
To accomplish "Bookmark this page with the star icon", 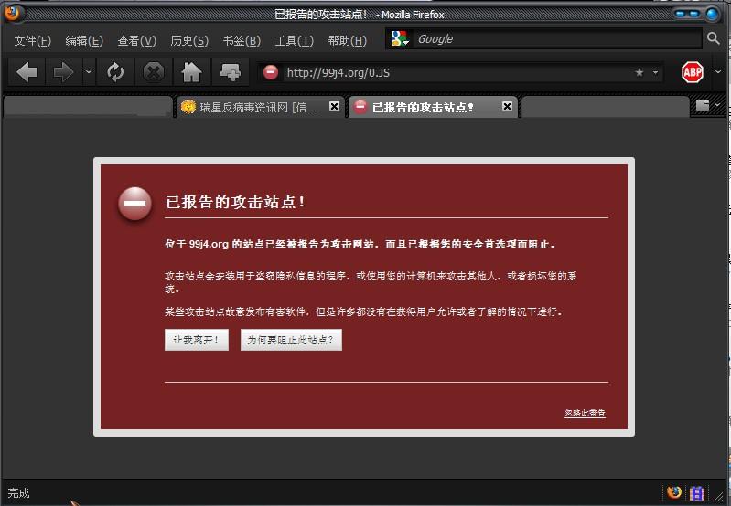I will [640, 72].
